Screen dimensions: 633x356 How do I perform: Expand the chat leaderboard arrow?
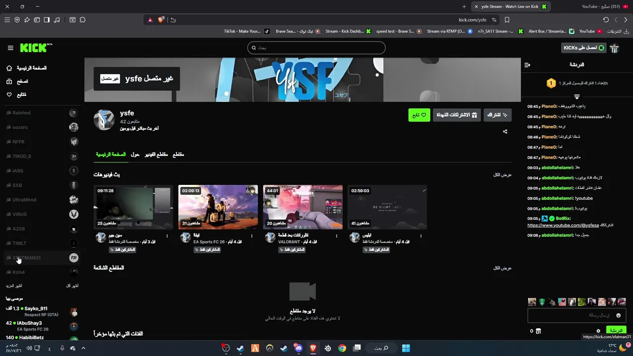(x=577, y=96)
